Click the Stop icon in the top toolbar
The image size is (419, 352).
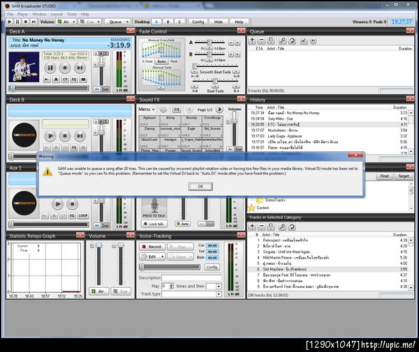click(x=25, y=22)
